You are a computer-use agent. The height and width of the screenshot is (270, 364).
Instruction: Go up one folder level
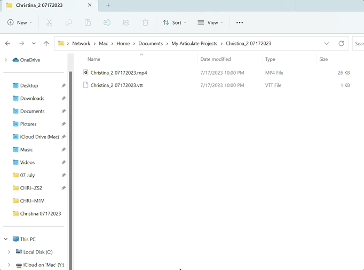tap(46, 43)
